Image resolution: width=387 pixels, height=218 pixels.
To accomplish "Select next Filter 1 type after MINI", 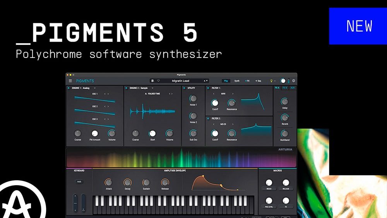I will [233, 94].
